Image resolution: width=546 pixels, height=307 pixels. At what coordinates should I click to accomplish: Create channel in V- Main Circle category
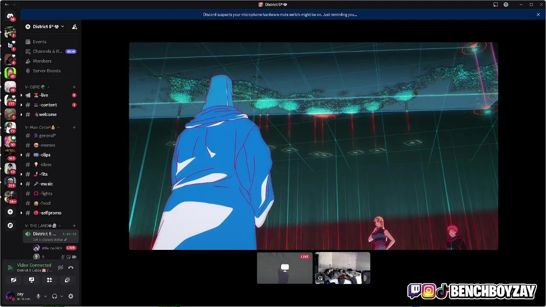(x=74, y=127)
